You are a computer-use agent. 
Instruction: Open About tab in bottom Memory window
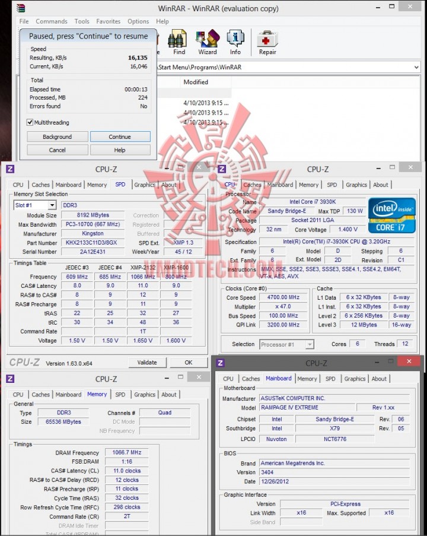click(169, 395)
